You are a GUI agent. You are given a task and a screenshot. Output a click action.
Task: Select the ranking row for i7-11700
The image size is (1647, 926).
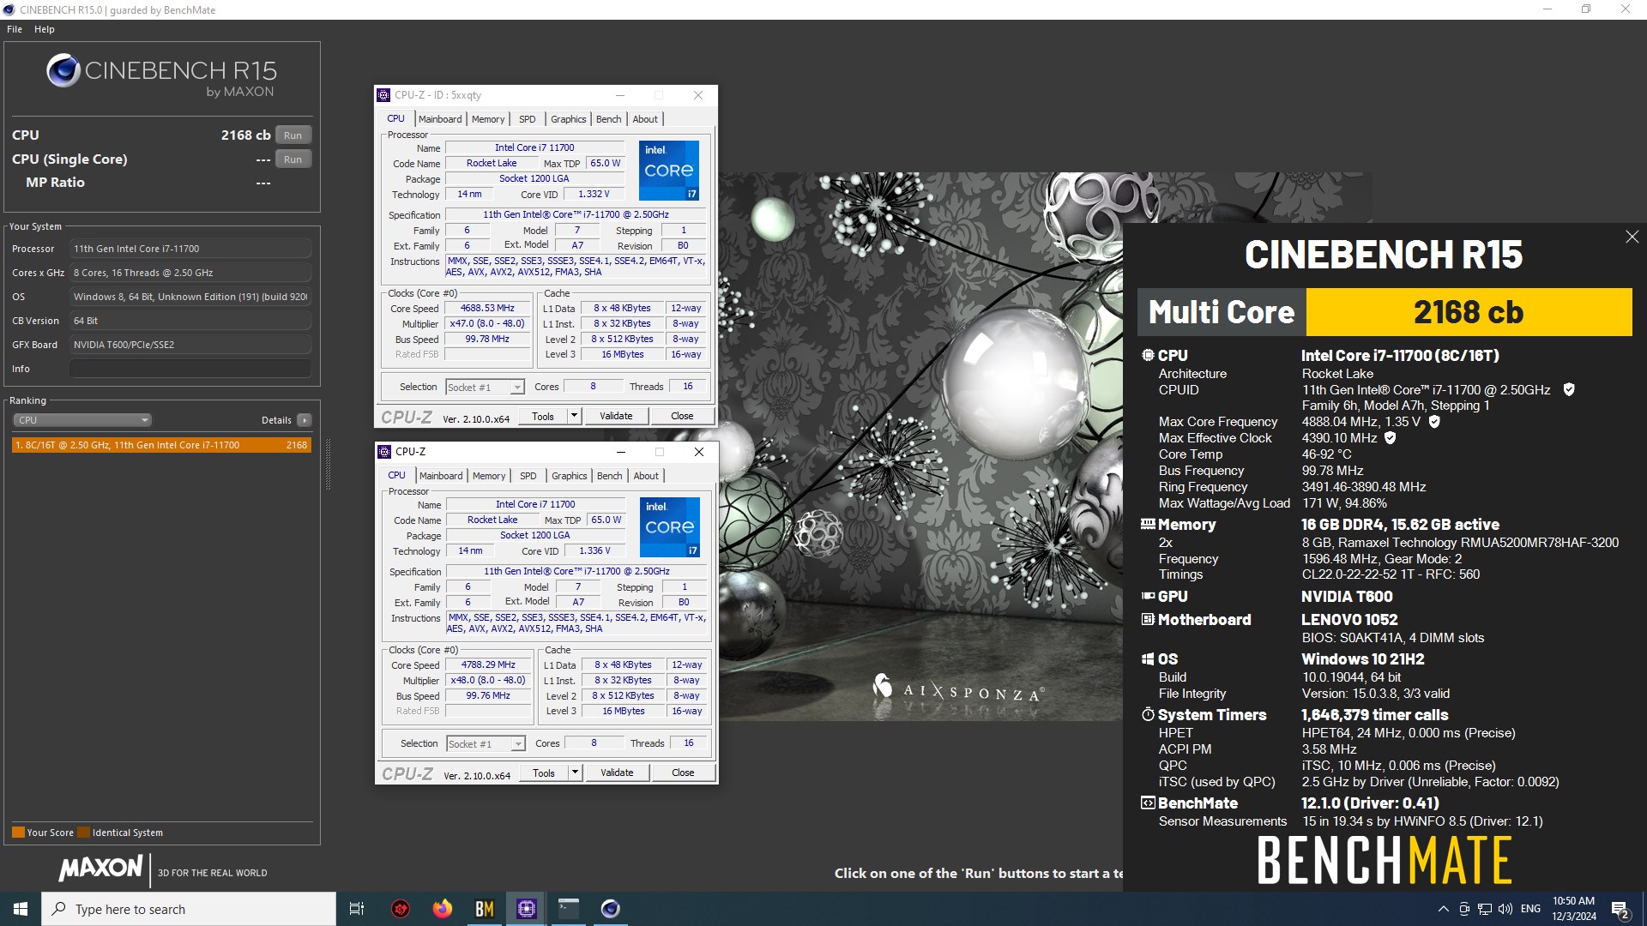[161, 445]
